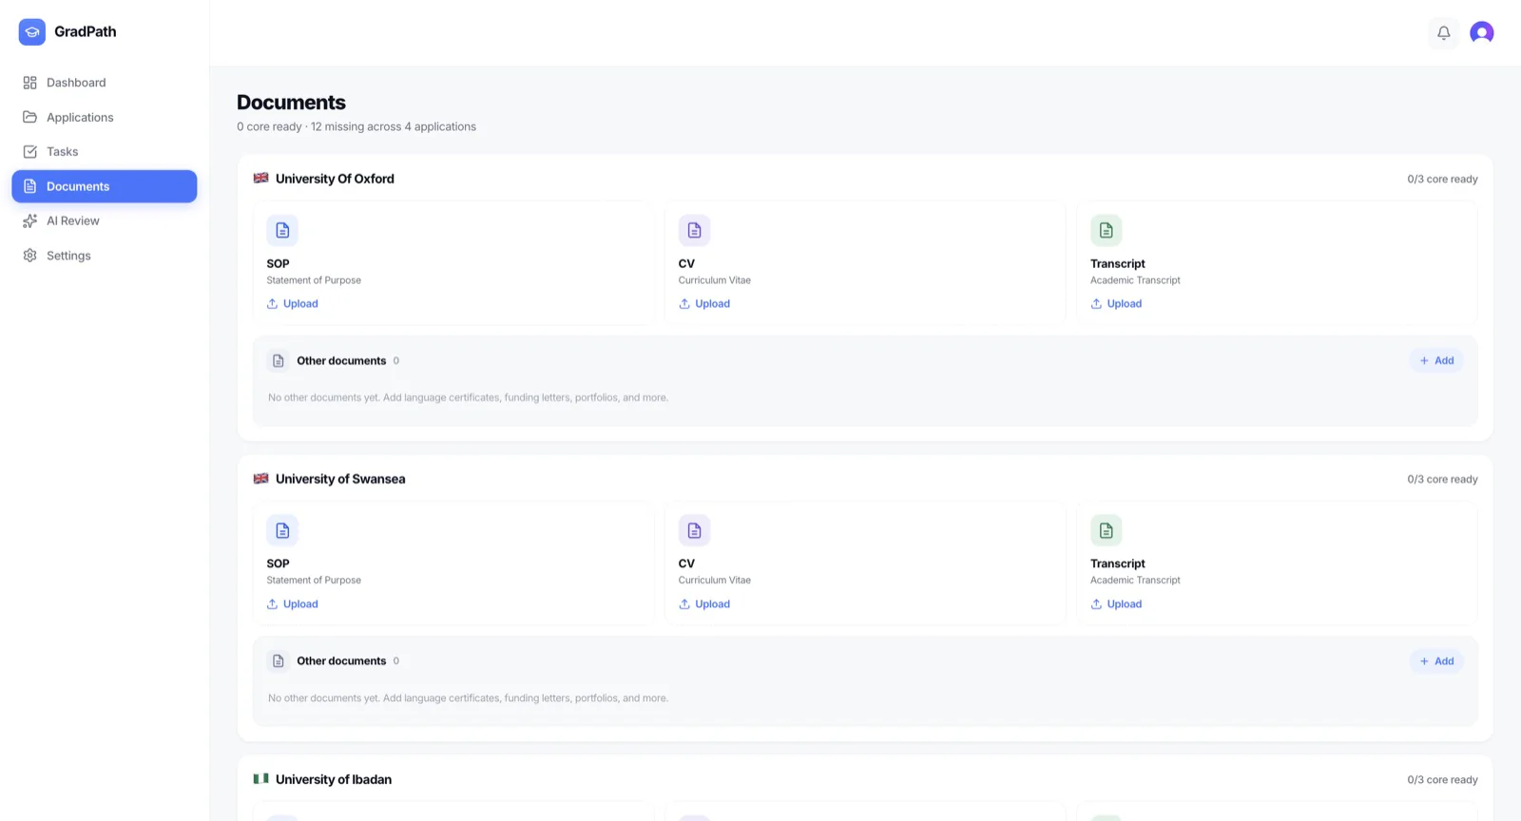Click the 12 missing across 4 applications summary
The height and width of the screenshot is (821, 1521).
[x=394, y=126]
